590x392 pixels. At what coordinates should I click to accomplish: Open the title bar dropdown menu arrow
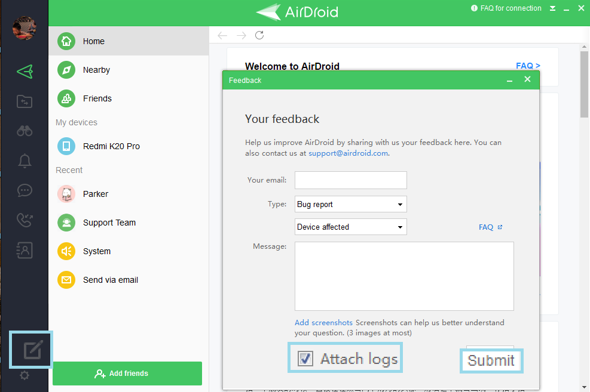pos(552,8)
